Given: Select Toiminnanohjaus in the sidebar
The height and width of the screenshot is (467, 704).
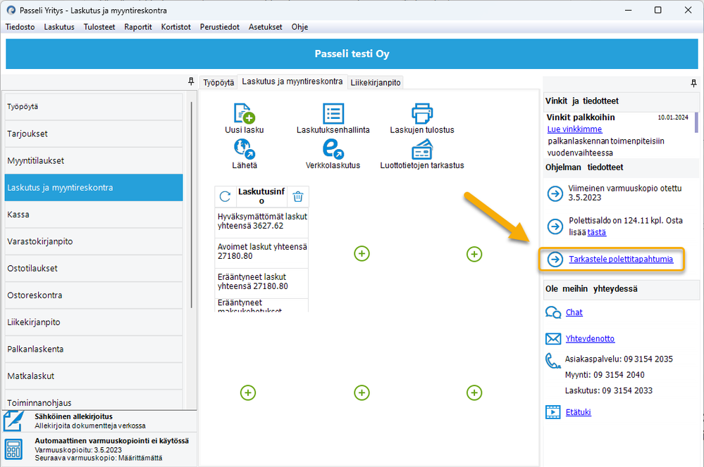Looking at the screenshot, I should 94,399.
